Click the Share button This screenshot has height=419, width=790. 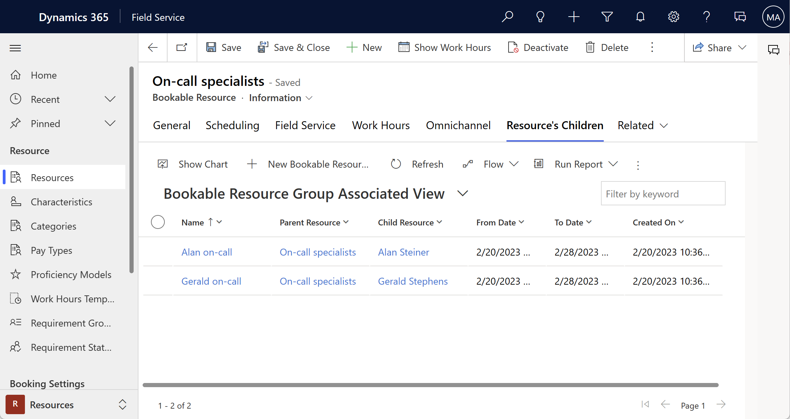pyautogui.click(x=718, y=47)
